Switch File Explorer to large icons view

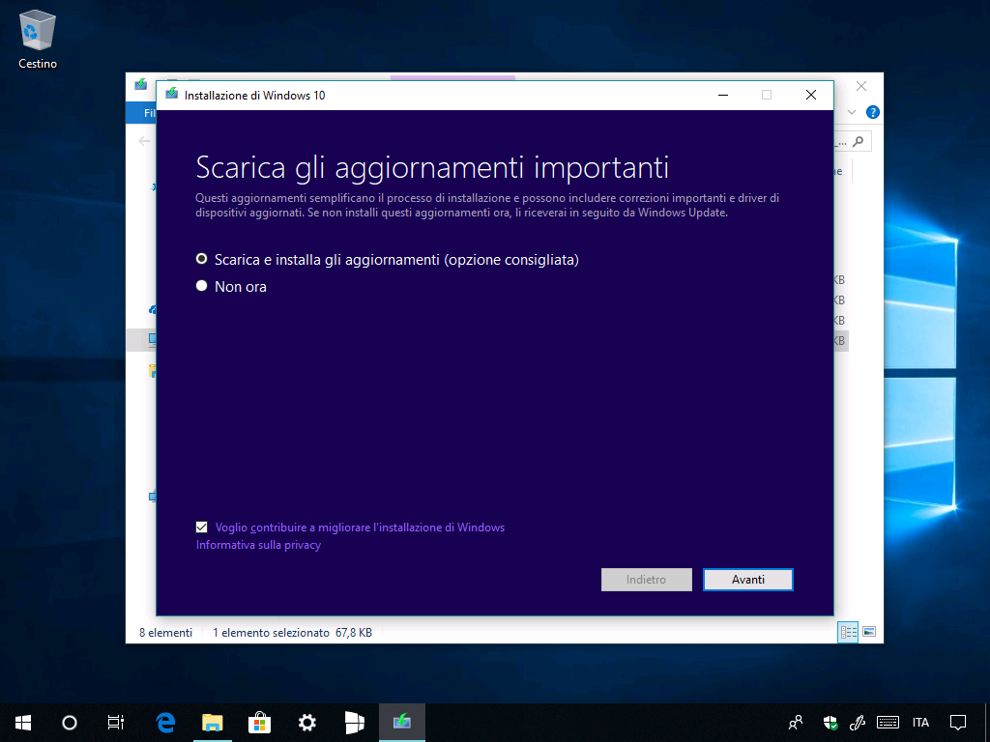(869, 632)
